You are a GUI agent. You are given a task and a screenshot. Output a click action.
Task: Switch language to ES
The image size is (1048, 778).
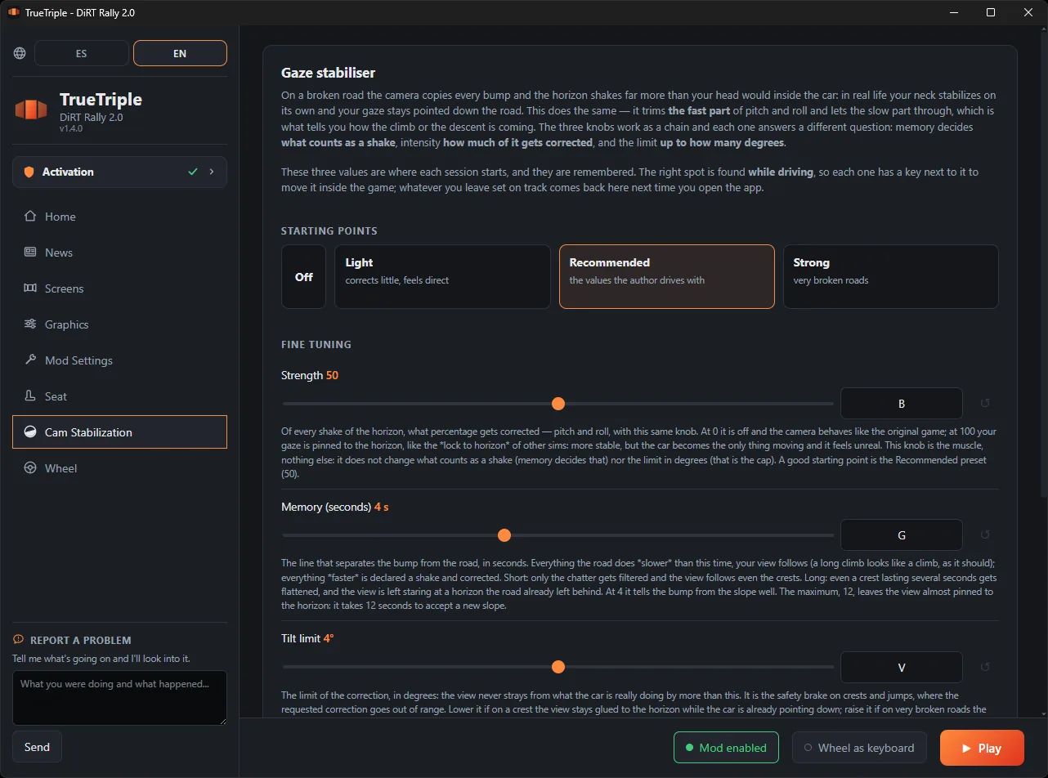82,53
